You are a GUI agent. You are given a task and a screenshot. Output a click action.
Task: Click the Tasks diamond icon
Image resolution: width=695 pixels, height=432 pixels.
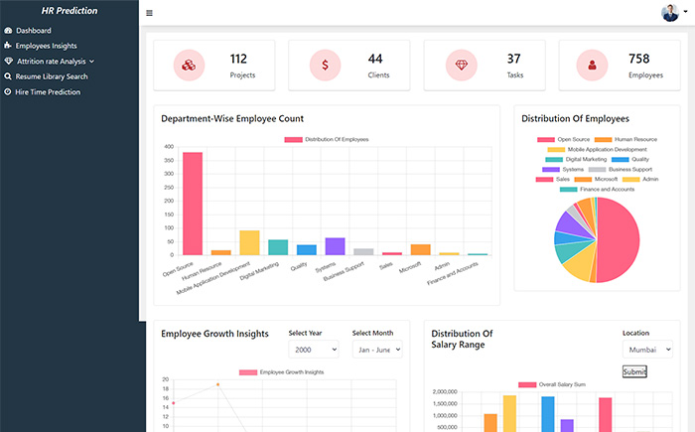[462, 66]
